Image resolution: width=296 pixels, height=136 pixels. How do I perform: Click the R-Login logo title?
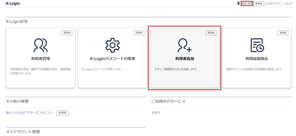[13, 4]
